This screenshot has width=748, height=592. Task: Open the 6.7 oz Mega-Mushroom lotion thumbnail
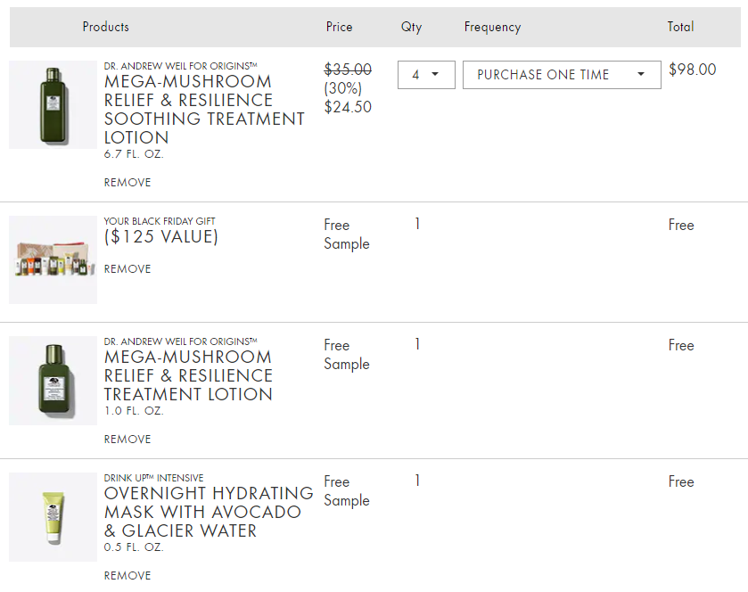tap(53, 105)
